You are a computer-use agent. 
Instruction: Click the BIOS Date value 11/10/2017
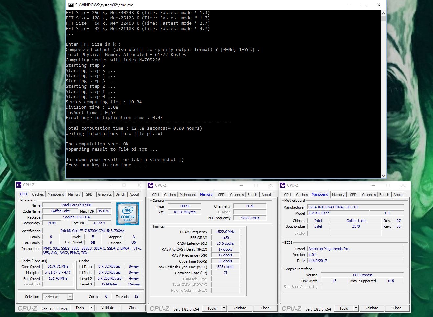(356, 261)
